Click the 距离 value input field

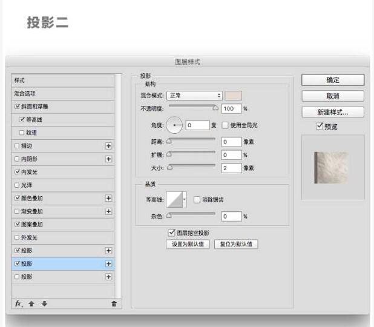coord(232,142)
